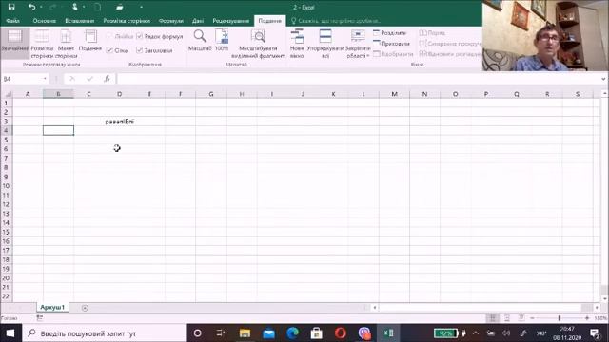Click the horizontal scrollbar right arrow
The image size is (609, 342).
(x=597, y=308)
